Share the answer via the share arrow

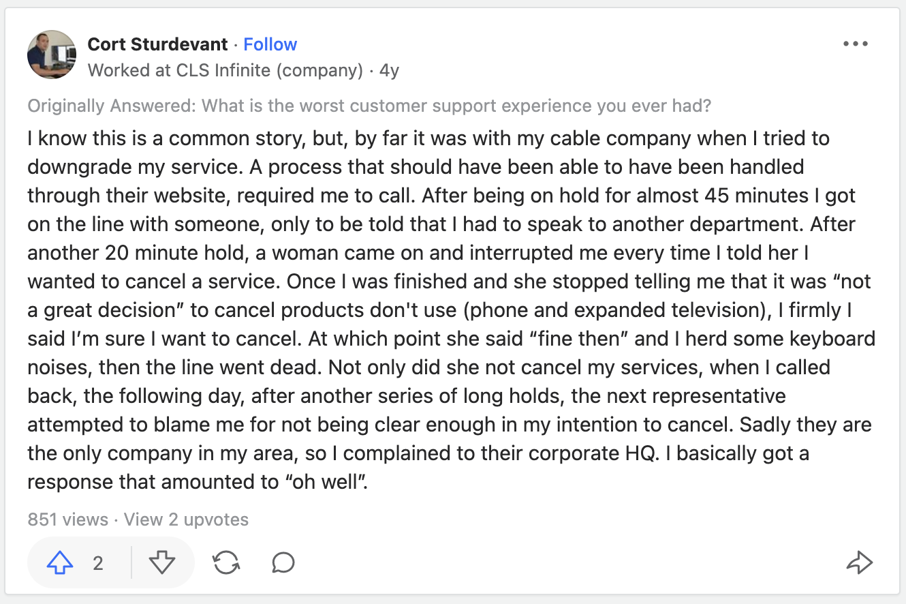click(x=861, y=562)
